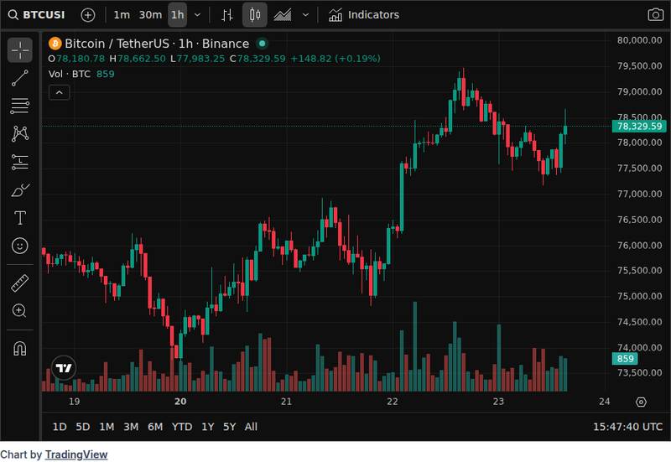
Task: Click the date label 20 on time axis
Action: tap(180, 402)
